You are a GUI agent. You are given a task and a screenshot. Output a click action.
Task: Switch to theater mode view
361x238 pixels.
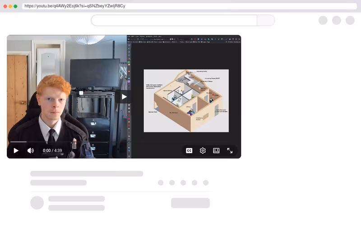click(x=216, y=151)
